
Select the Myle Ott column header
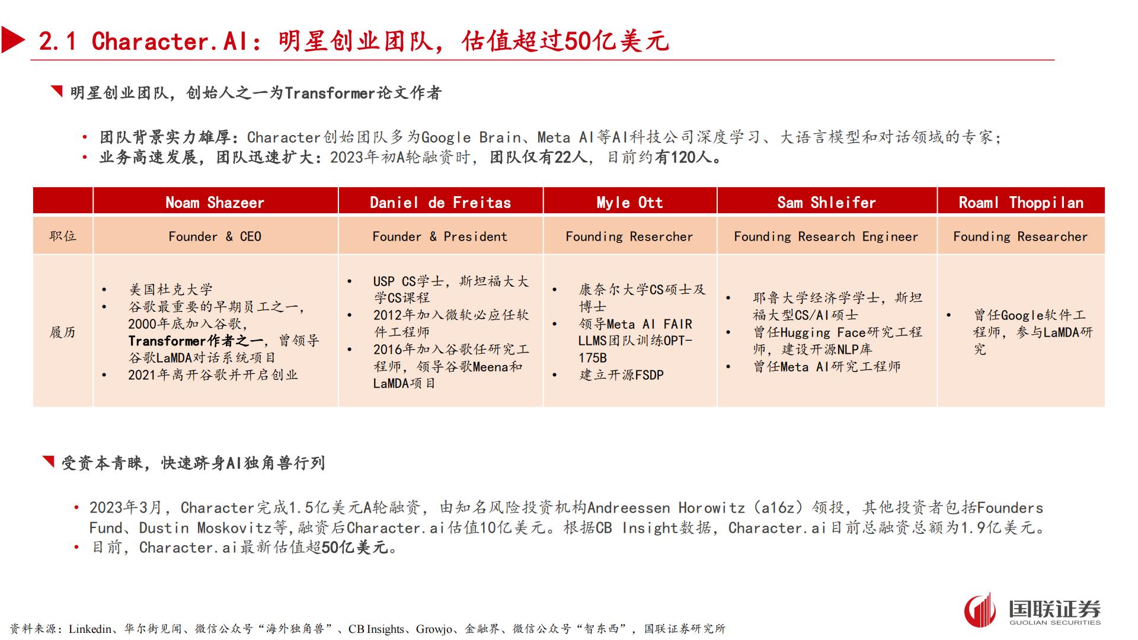point(630,202)
